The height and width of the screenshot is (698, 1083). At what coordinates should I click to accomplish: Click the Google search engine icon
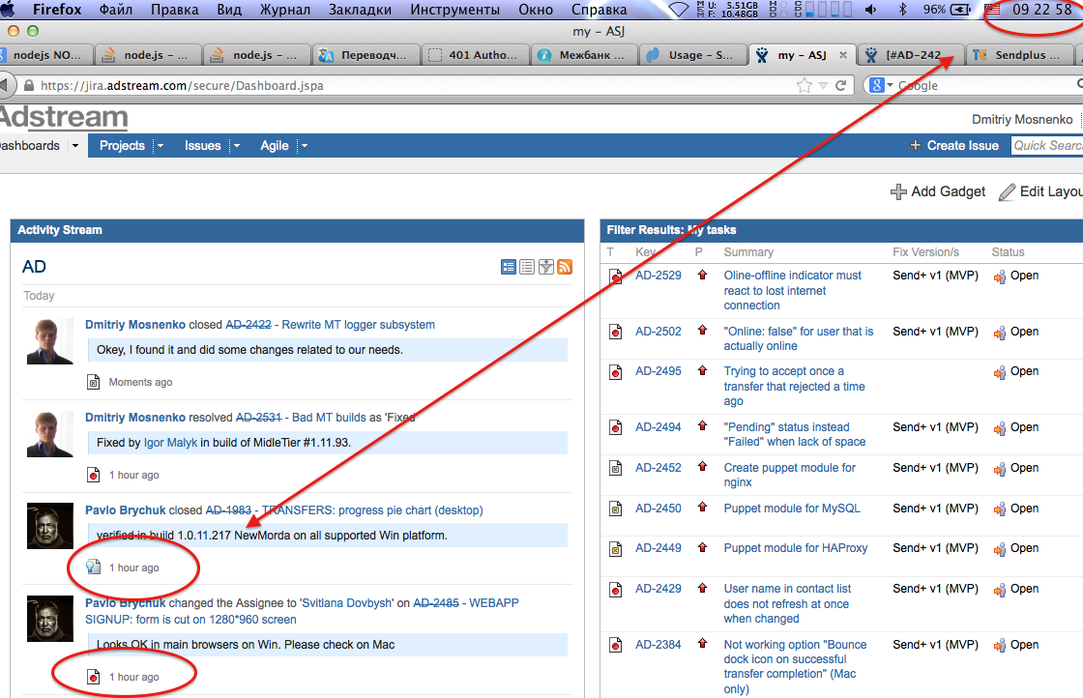tap(877, 86)
